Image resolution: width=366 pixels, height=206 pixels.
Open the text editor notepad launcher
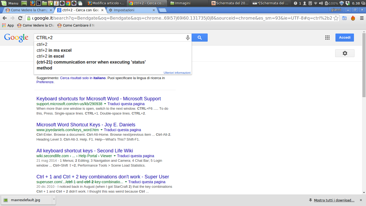[56, 3]
